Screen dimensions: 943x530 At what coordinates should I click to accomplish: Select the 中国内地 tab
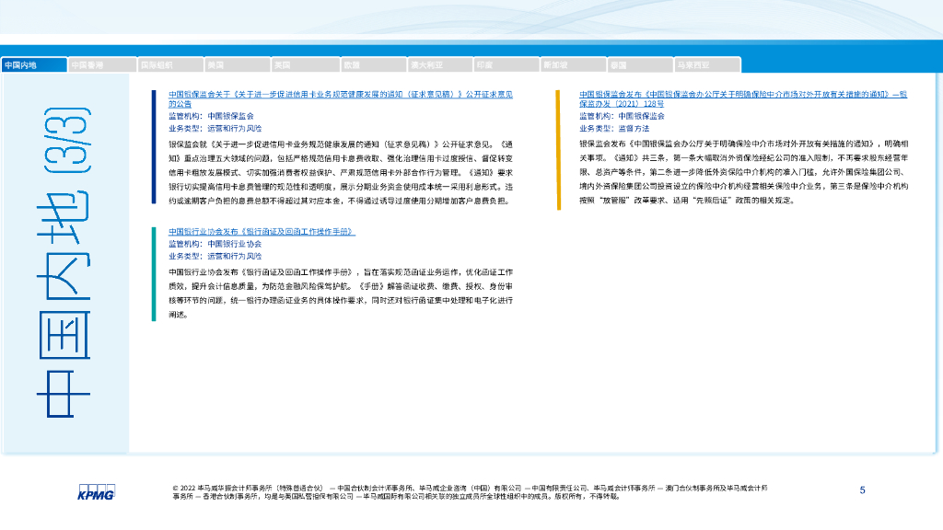(x=34, y=65)
